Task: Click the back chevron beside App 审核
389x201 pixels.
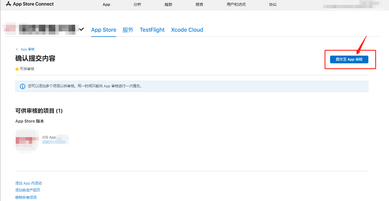Action: 17,49
